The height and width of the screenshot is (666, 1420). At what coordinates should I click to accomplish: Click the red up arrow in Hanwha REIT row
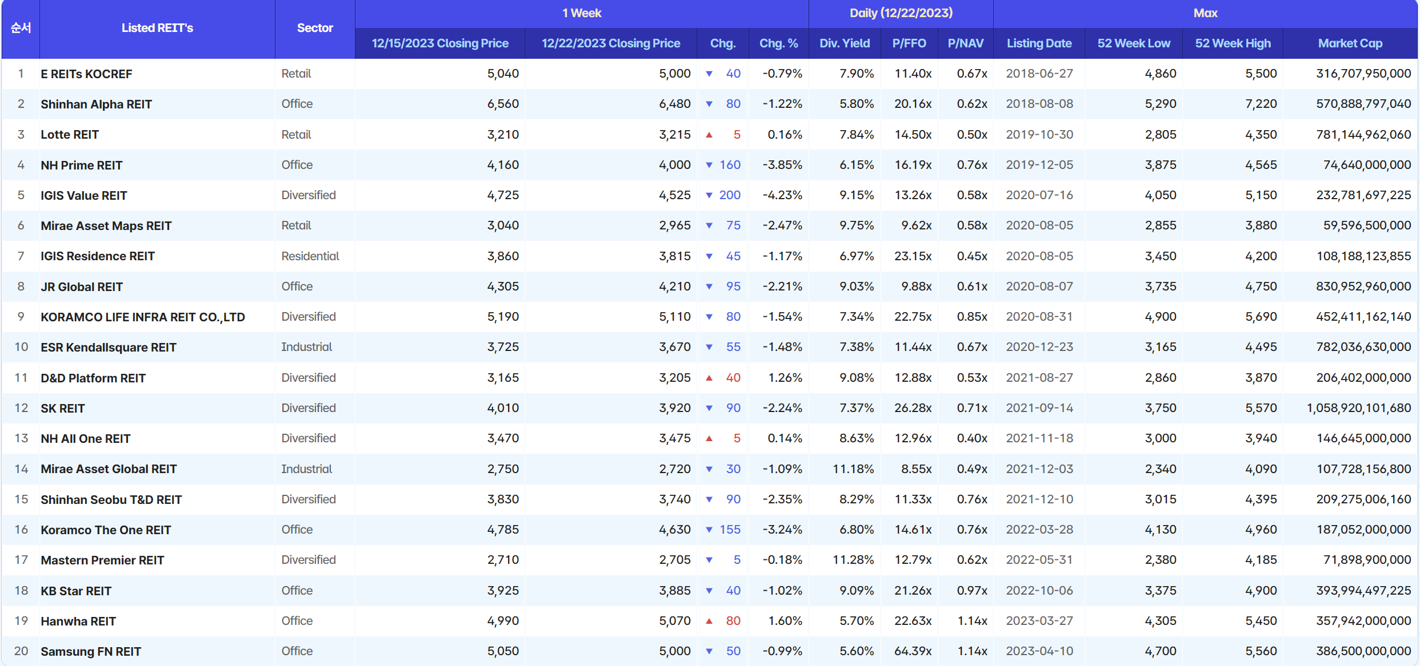(x=709, y=621)
